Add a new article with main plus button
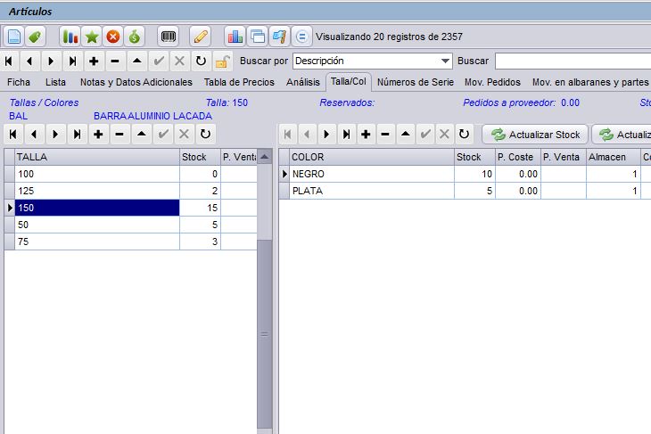 click(x=94, y=61)
